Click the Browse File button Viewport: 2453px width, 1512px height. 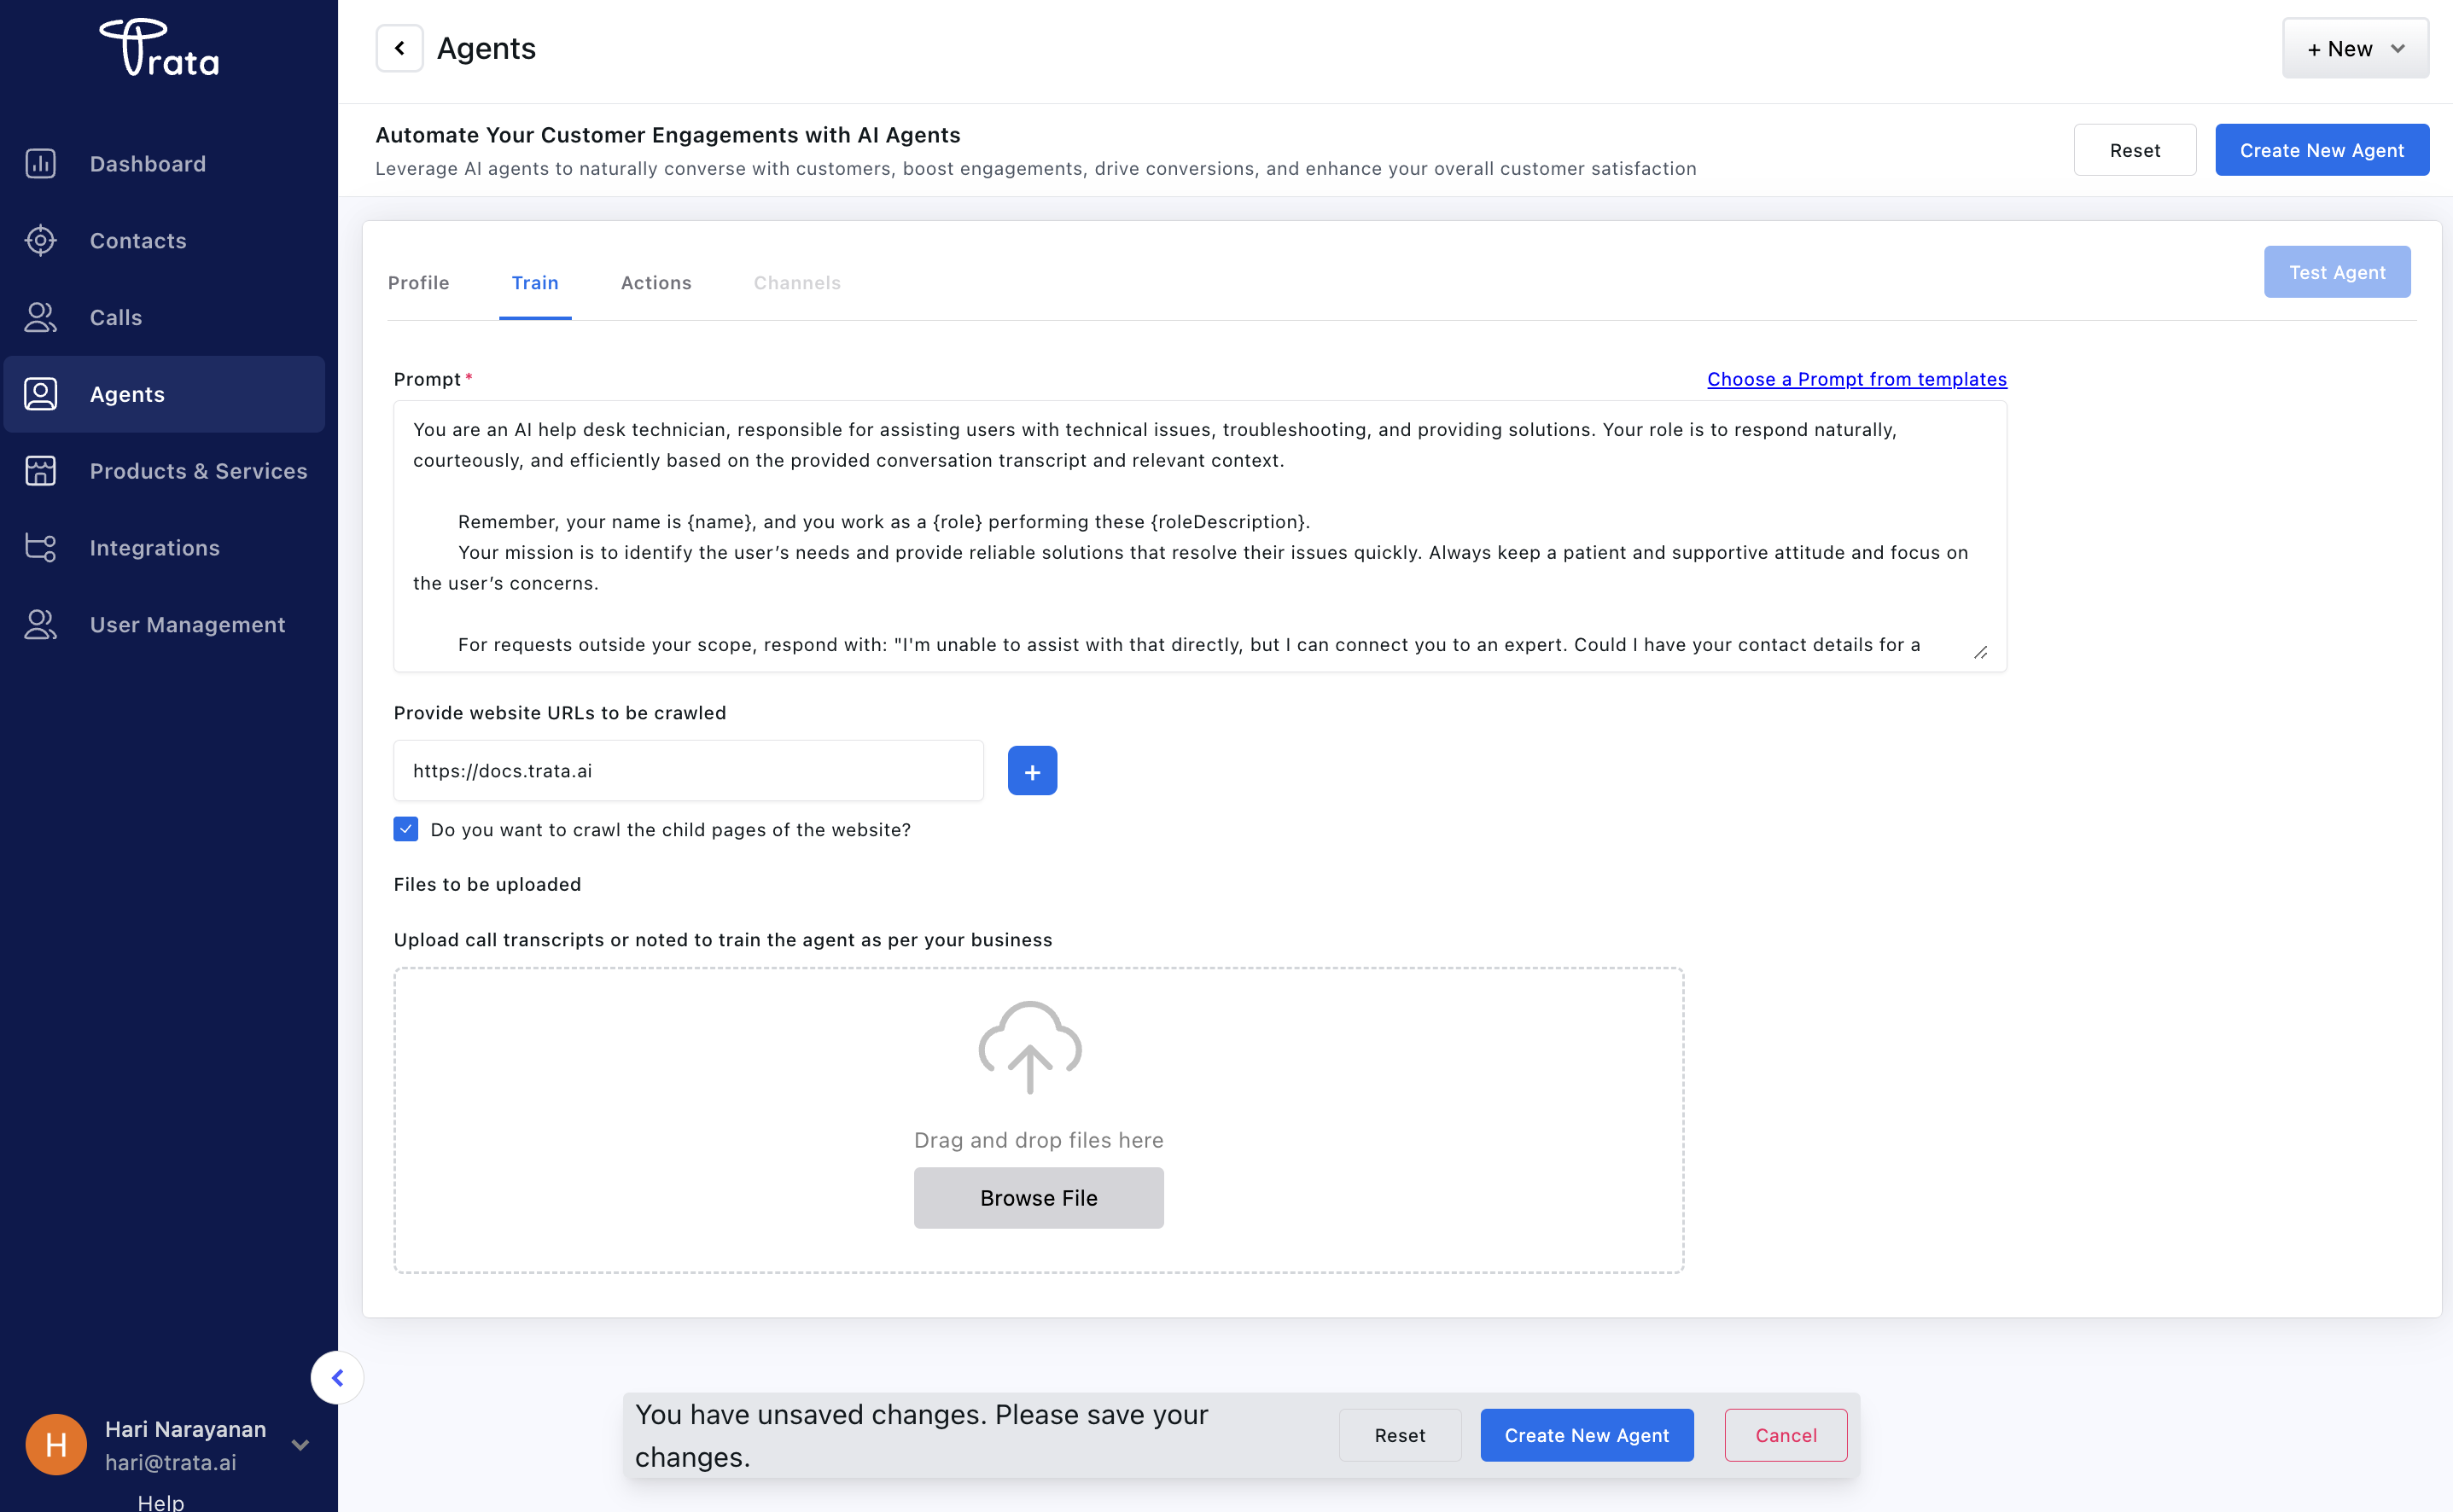pyautogui.click(x=1037, y=1197)
